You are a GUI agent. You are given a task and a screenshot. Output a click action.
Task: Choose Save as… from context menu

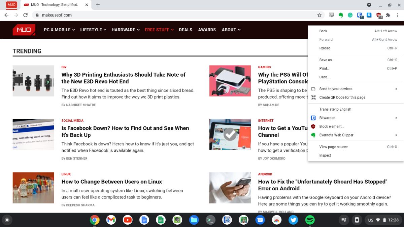pos(356,60)
